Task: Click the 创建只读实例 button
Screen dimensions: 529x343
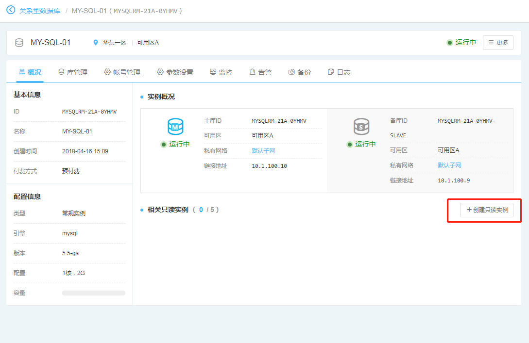Action: point(487,210)
